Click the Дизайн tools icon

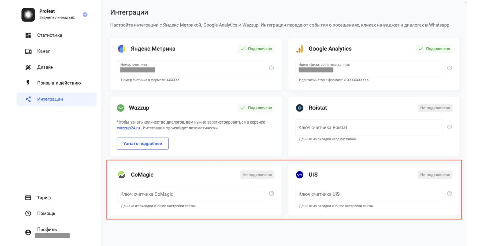click(x=28, y=67)
